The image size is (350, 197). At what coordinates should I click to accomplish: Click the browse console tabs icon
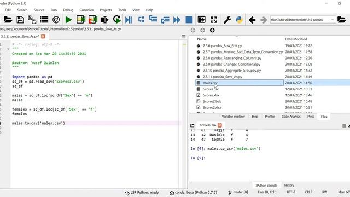coord(192,125)
